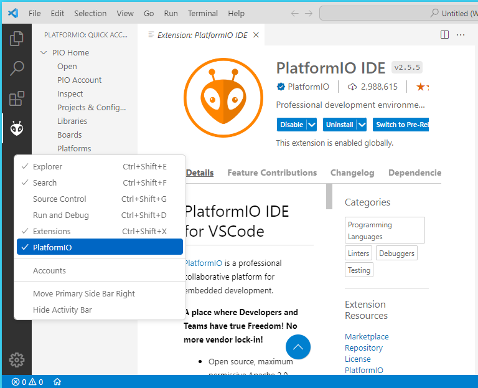Click the blue scroll-to-top circle button

pyautogui.click(x=298, y=347)
